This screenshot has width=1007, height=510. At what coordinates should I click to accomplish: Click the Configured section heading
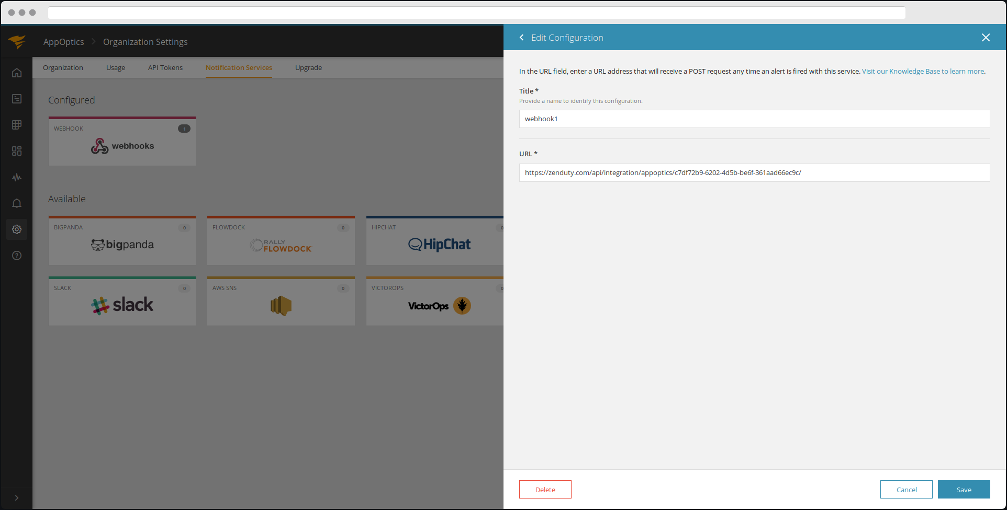72,100
